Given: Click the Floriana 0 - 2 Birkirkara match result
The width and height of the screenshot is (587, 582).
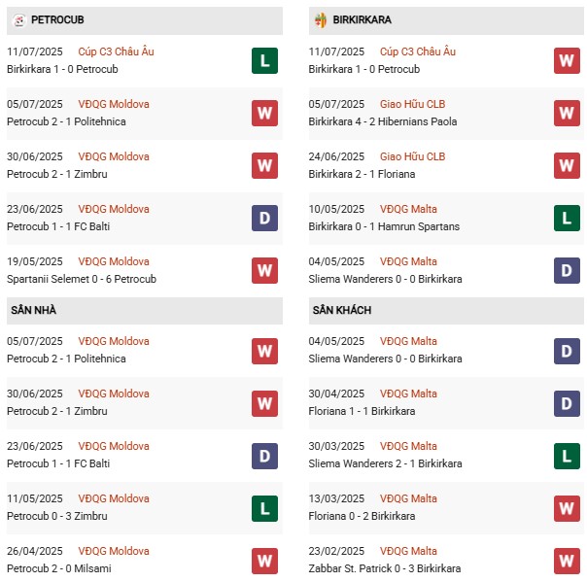Looking at the screenshot, I should (362, 516).
